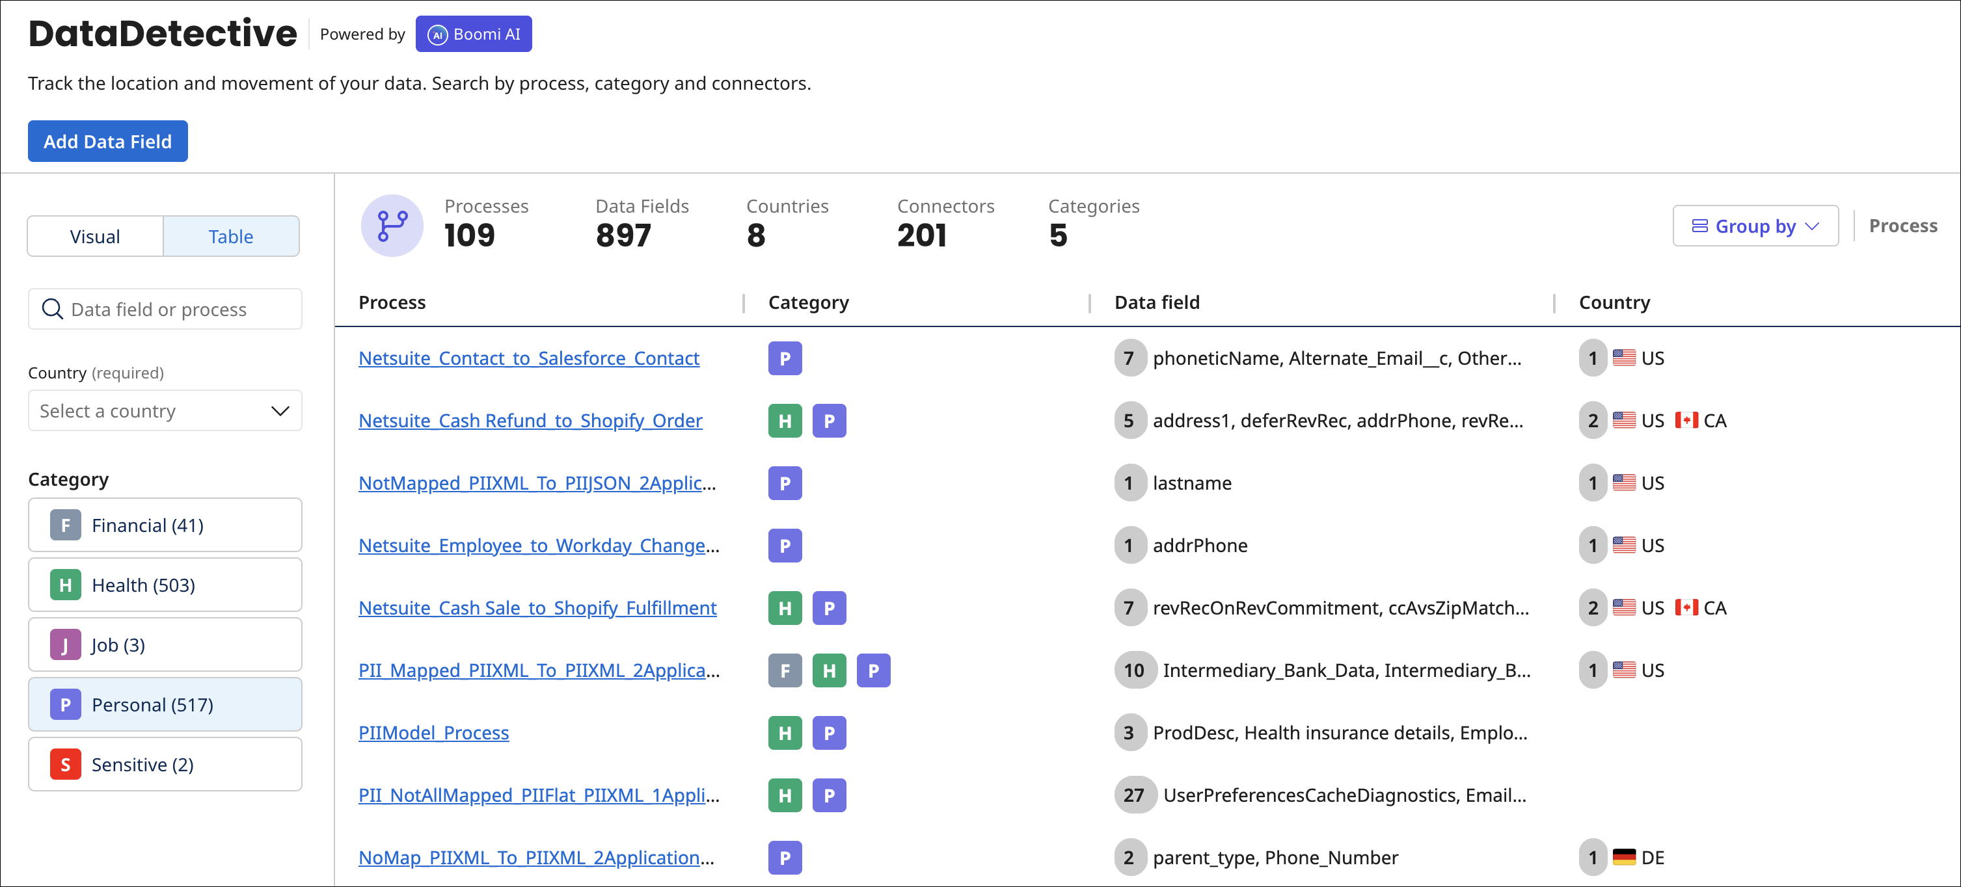Open the Netsuite_Contact_to_Salesforce_Contact process link

(x=529, y=358)
